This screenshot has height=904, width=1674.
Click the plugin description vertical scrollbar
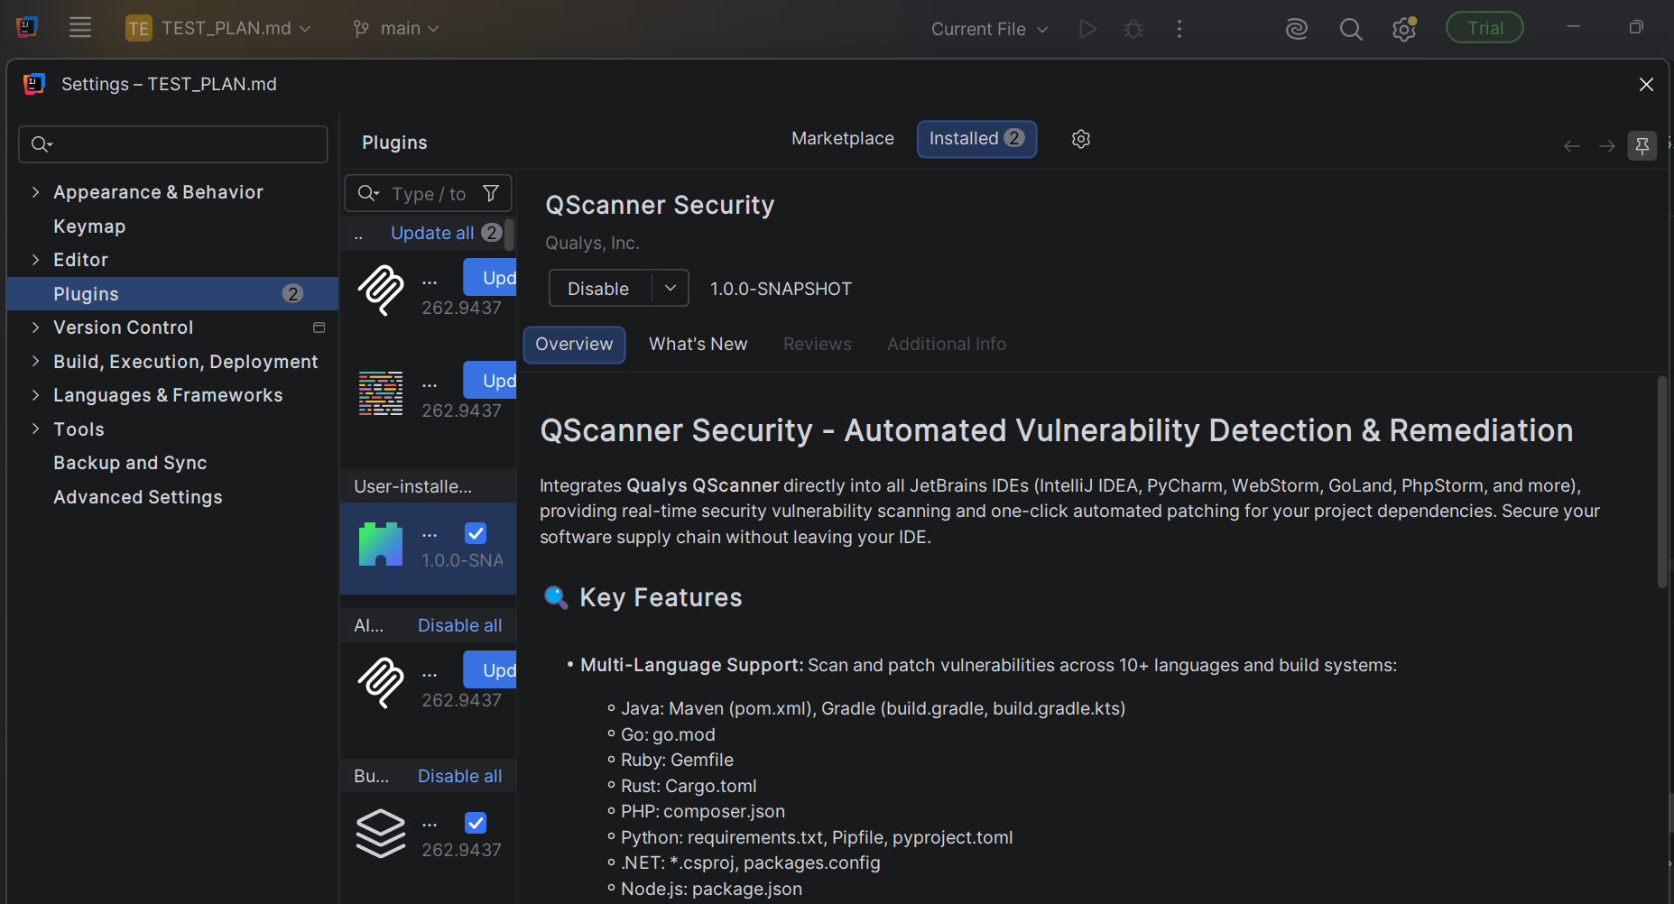(x=1661, y=483)
